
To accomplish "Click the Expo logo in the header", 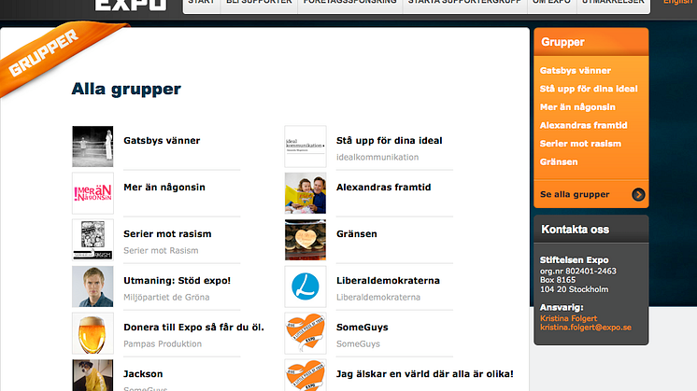I will coord(130,5).
